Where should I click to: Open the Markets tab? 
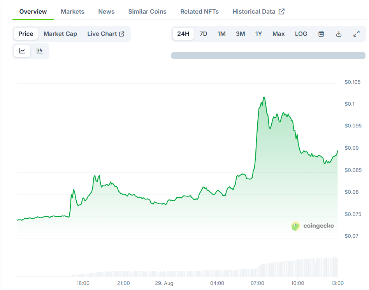point(72,12)
